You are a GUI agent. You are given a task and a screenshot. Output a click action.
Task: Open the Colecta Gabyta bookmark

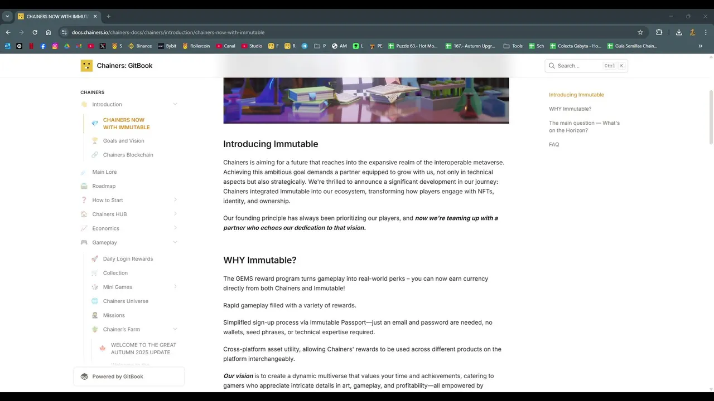coord(576,46)
